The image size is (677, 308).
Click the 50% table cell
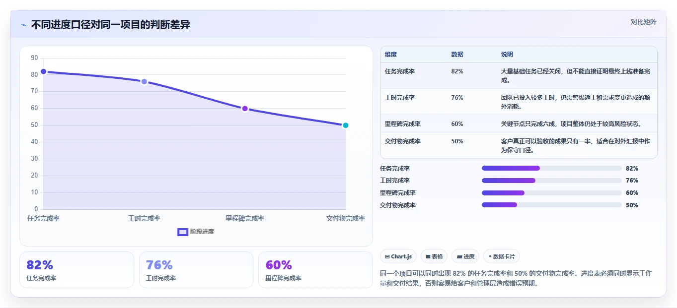tap(457, 141)
